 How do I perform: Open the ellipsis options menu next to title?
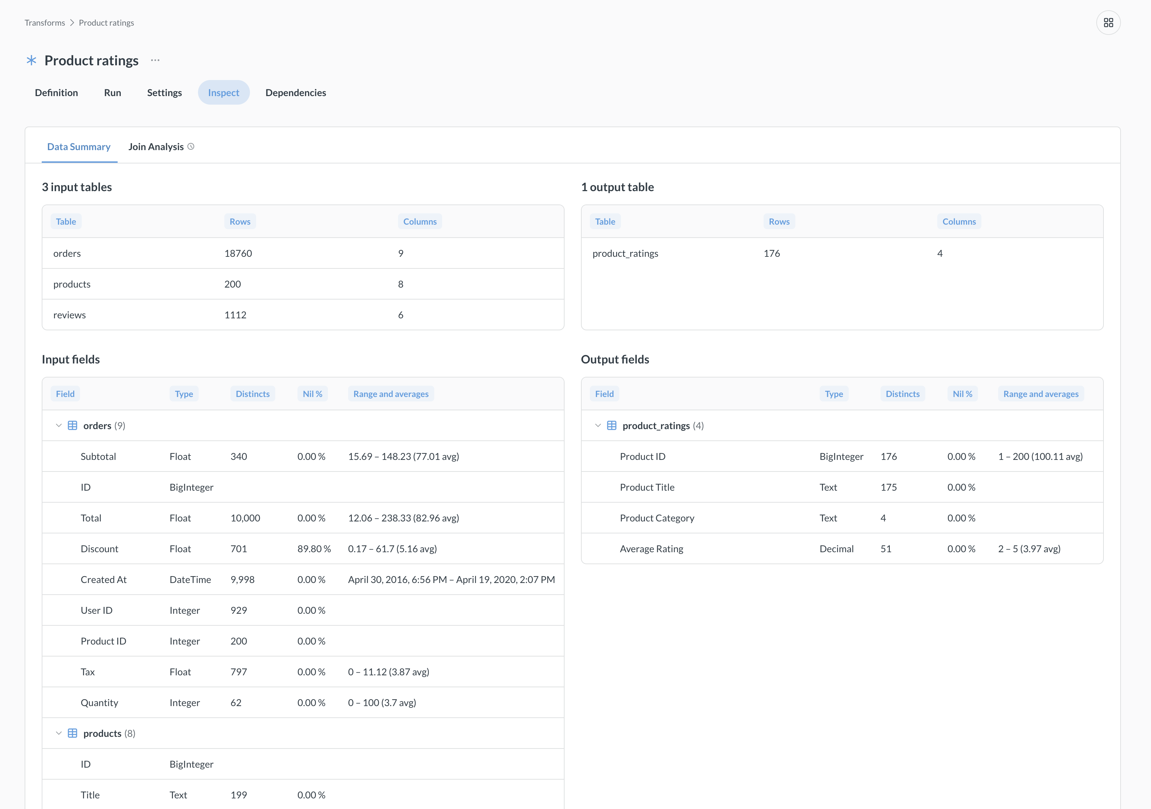click(155, 60)
